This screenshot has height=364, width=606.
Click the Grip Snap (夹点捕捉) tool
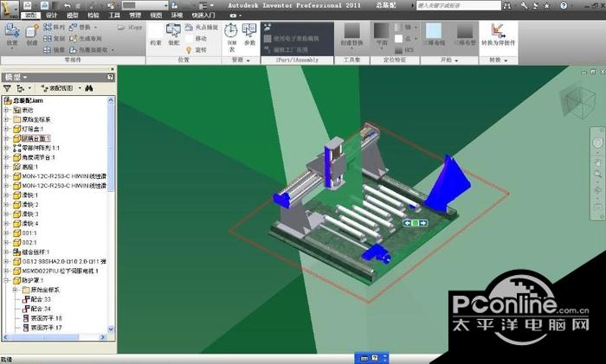202,28
